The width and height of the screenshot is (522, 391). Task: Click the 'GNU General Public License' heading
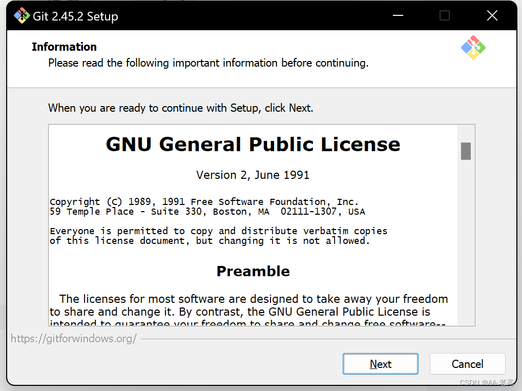253,144
